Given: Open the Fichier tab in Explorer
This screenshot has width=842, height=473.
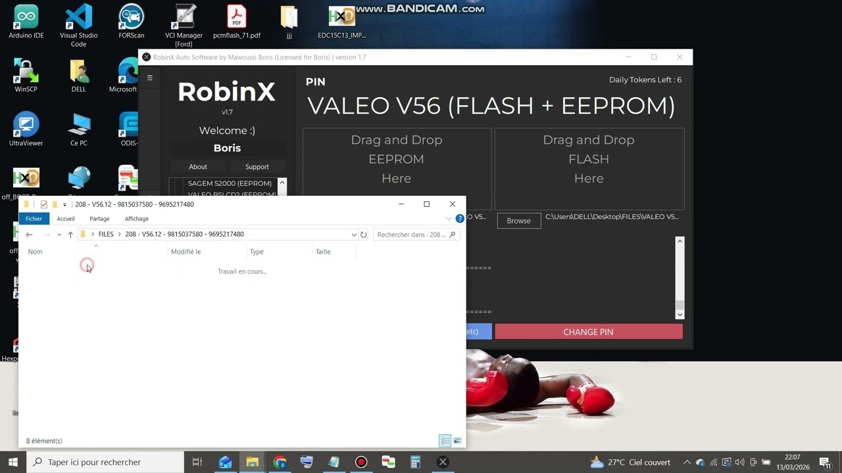Looking at the screenshot, I should (x=34, y=219).
